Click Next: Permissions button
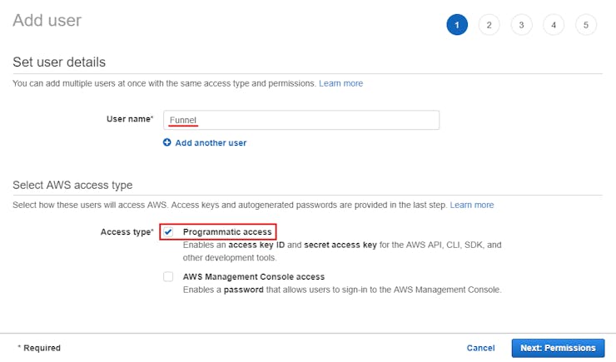Screen dimensions: 616x362 pyautogui.click(x=557, y=348)
